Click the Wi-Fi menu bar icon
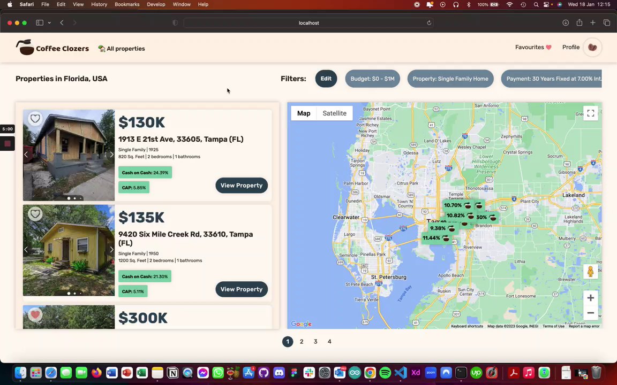 click(x=509, y=4)
